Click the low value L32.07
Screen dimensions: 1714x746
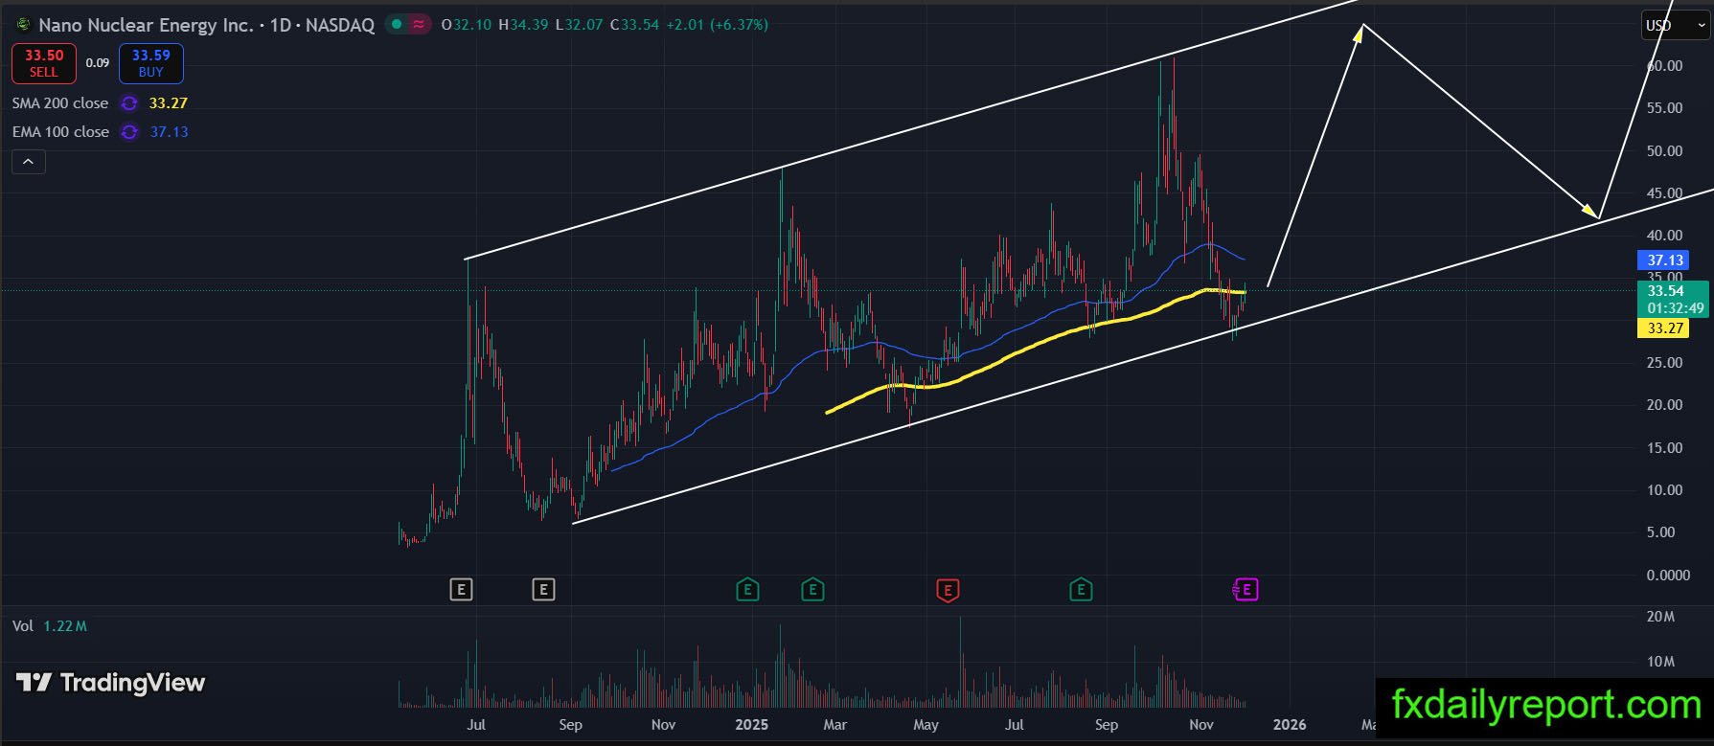[x=579, y=25]
